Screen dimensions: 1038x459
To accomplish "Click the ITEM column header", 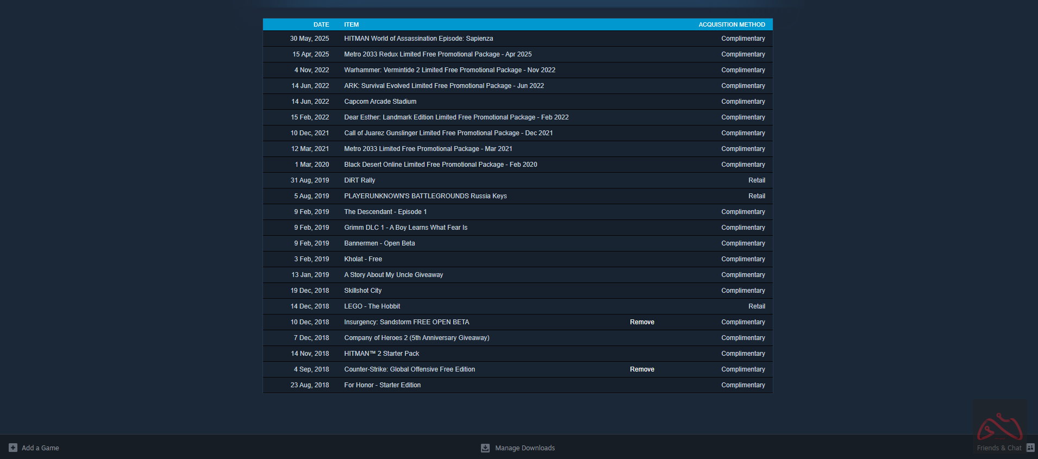I will (351, 24).
